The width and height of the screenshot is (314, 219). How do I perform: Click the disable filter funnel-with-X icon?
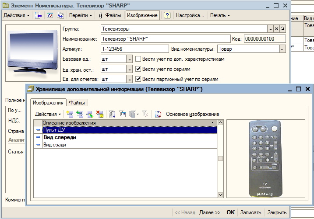[x=145, y=114]
